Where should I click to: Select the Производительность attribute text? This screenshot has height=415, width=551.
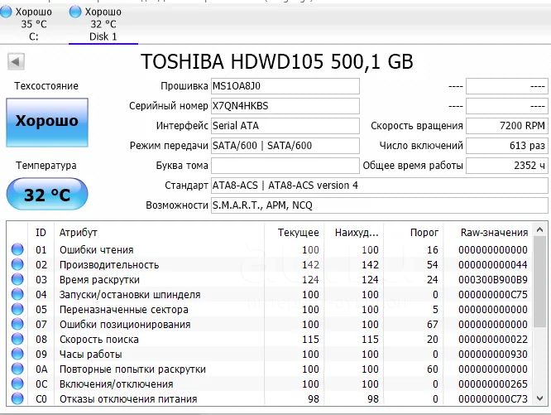coord(109,265)
